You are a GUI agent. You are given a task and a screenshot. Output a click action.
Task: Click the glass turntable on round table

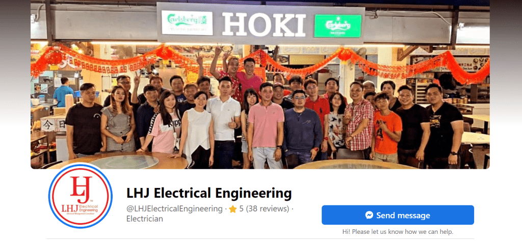[x=123, y=162]
